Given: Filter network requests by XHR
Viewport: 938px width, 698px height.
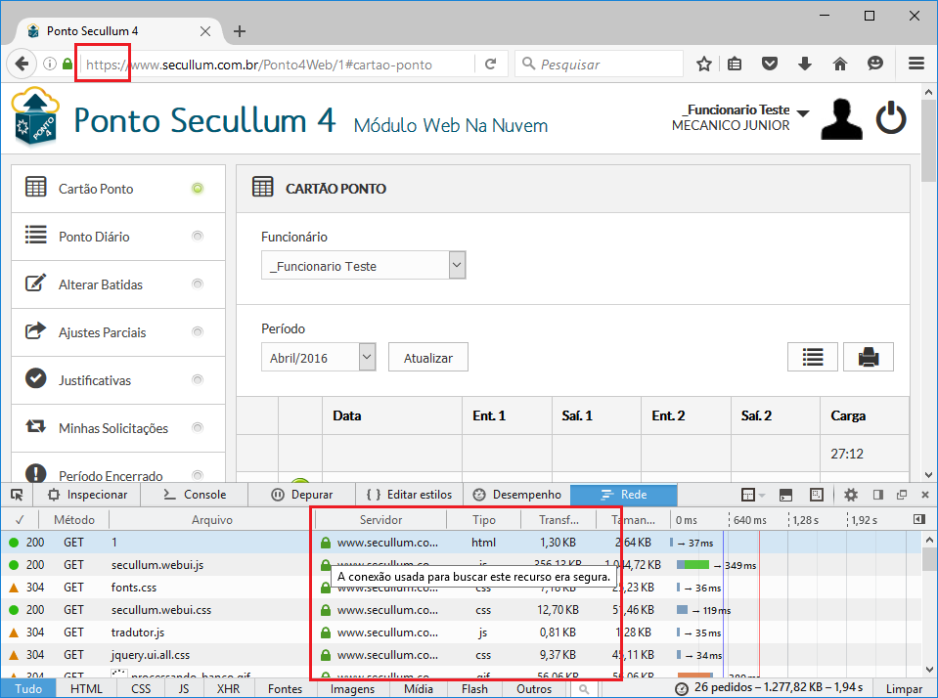Looking at the screenshot, I should click(x=228, y=689).
